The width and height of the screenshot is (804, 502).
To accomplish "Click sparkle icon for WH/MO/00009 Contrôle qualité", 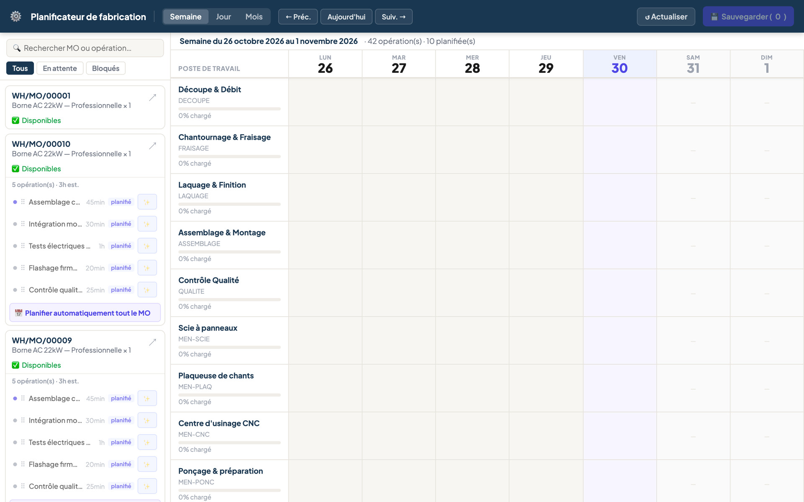I will (147, 486).
